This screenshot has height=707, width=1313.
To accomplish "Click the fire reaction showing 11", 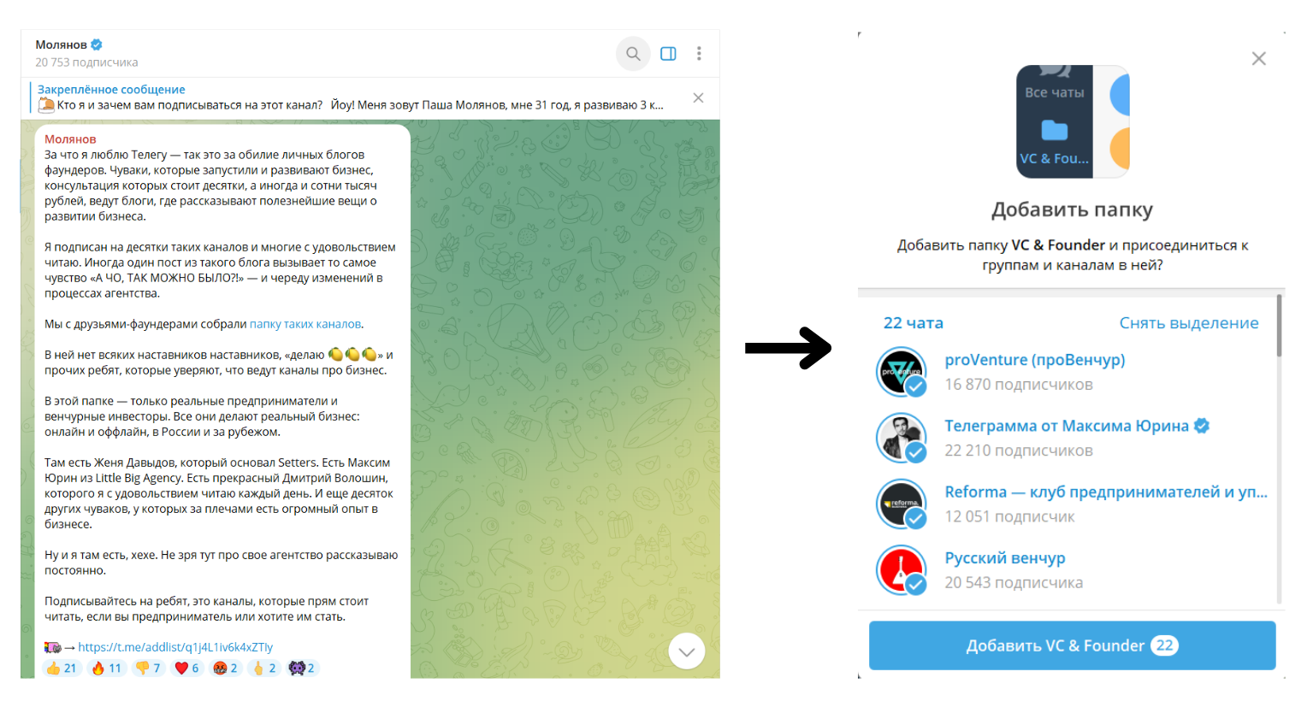I will [107, 668].
